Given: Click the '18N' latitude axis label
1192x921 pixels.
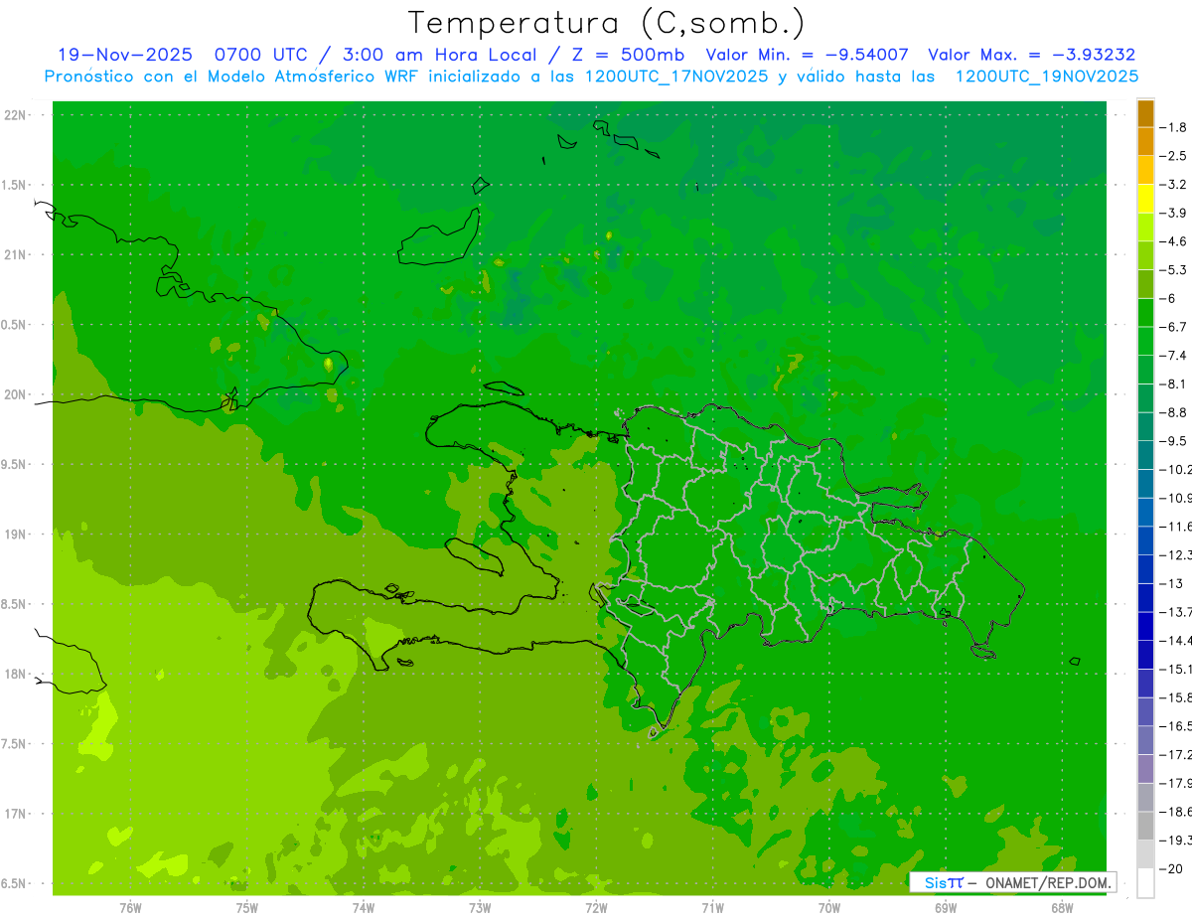Looking at the screenshot, I should pyautogui.click(x=15, y=674).
